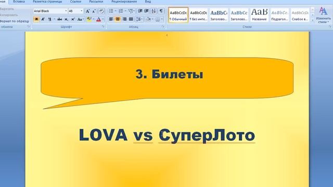Sort text A to Z
The height and width of the screenshot is (187, 333).
pos(154,11)
